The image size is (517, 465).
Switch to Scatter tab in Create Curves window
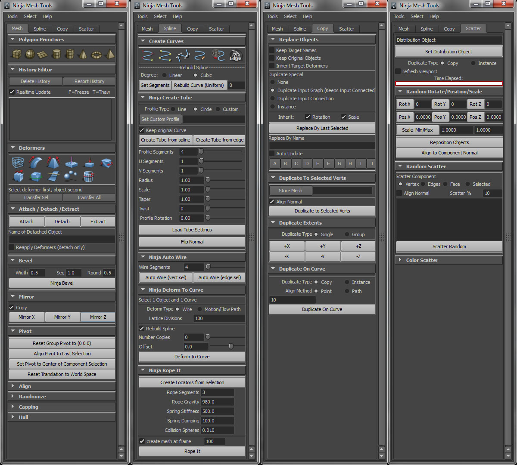[x=217, y=29]
